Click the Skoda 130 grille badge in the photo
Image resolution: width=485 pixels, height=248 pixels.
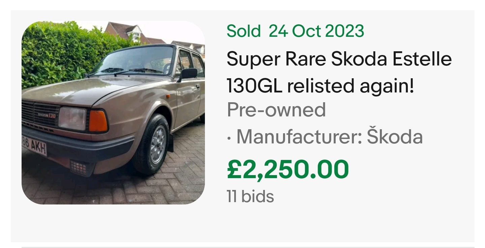(x=47, y=115)
